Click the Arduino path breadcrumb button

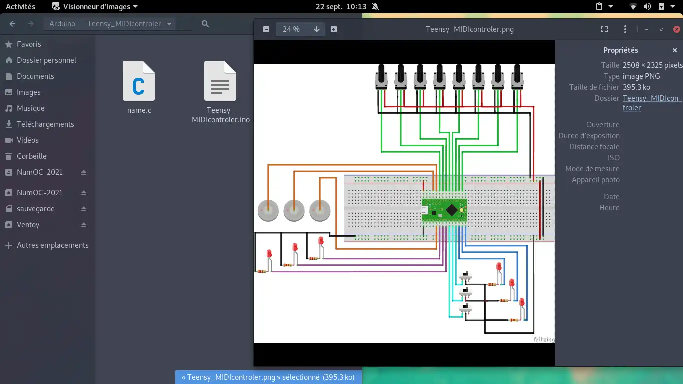coord(62,24)
